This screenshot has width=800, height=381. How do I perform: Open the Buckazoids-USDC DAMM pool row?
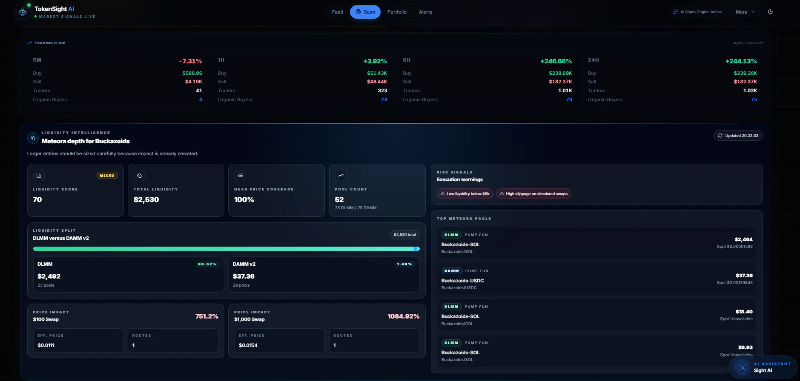pos(596,279)
